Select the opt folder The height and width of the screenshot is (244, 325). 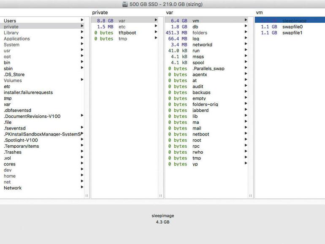42,57
